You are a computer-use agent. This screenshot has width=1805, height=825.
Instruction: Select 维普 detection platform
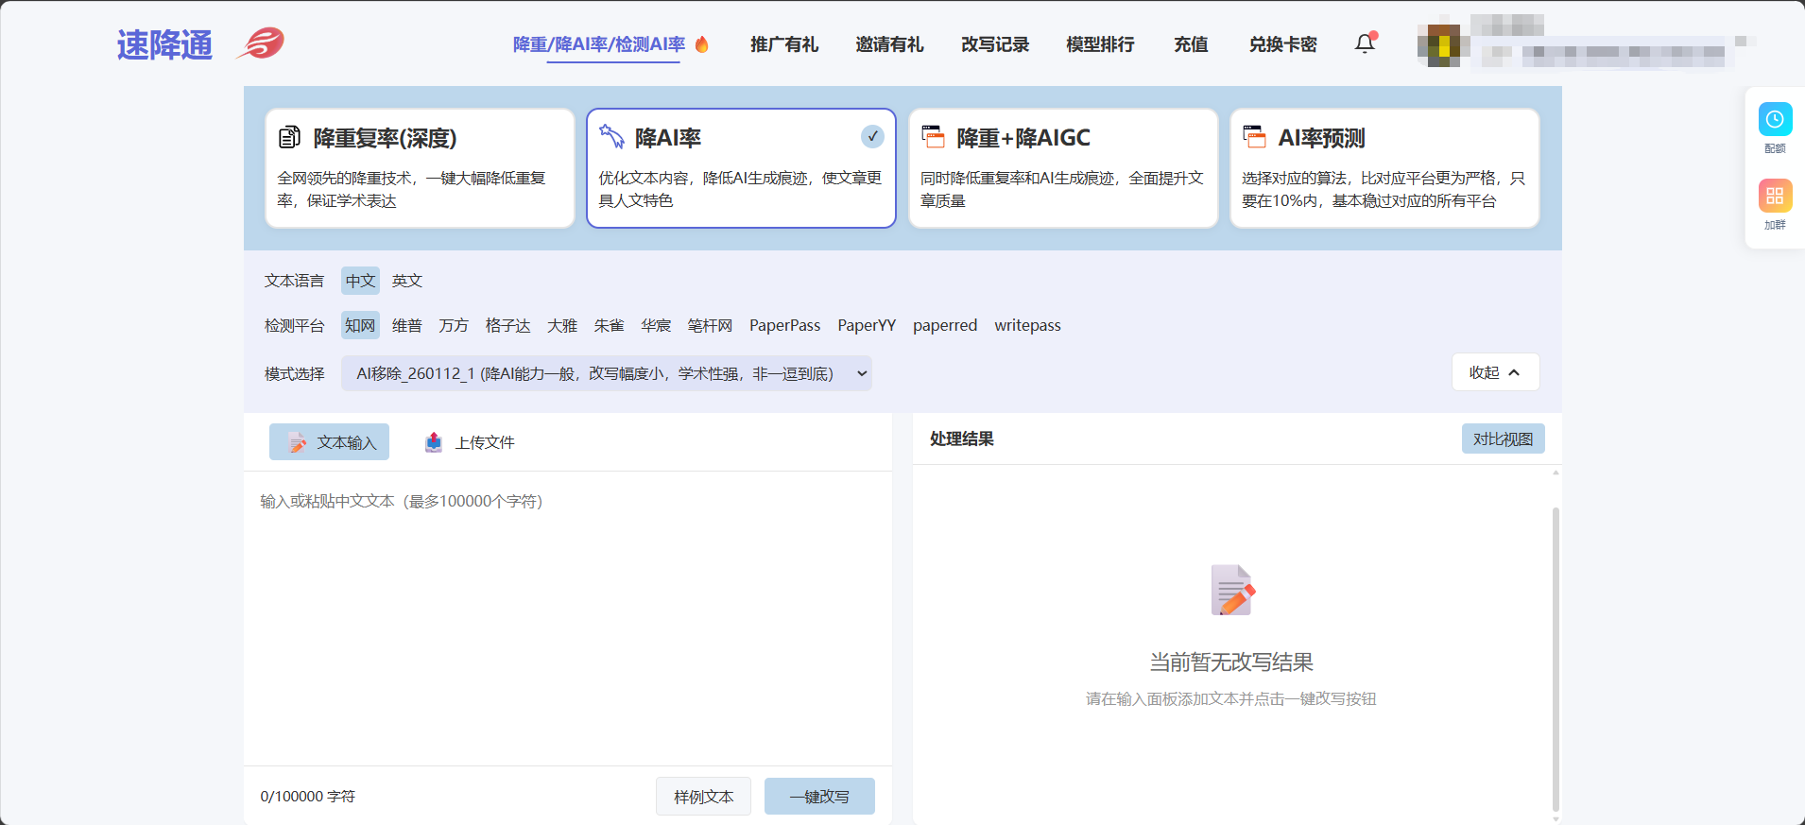(x=407, y=325)
